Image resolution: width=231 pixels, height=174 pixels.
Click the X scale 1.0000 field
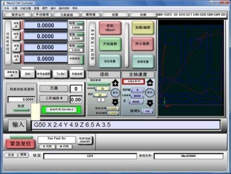click(x=76, y=28)
